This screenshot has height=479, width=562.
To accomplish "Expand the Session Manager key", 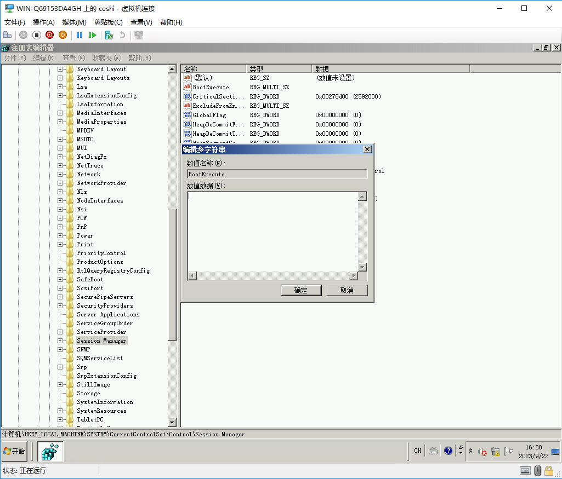I will click(60, 341).
